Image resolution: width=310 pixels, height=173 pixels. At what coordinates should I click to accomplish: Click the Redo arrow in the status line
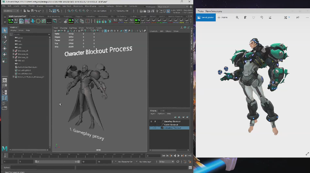tap(40, 11)
